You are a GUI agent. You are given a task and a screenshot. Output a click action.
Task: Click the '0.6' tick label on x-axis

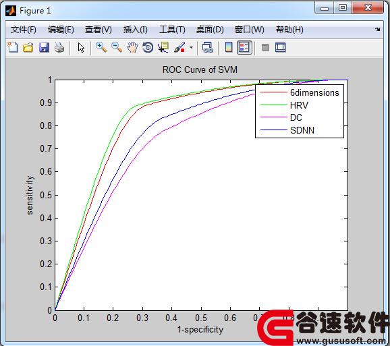(x=230, y=318)
